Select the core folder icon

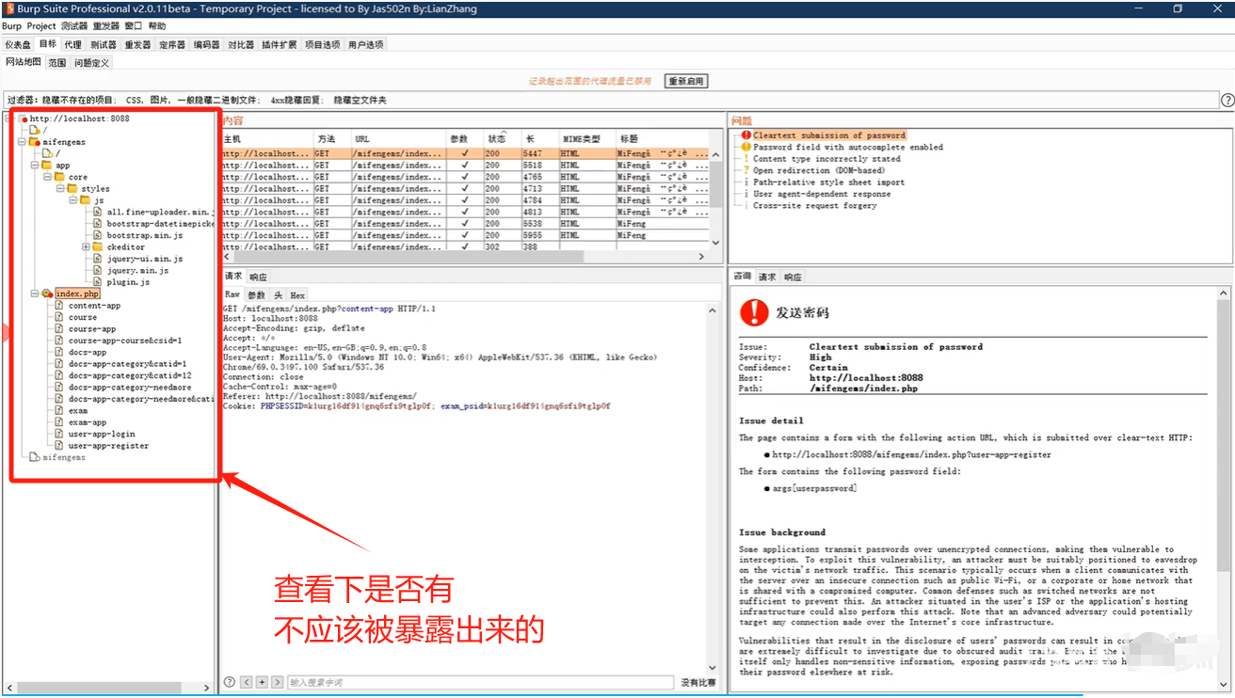pyautogui.click(x=60, y=177)
